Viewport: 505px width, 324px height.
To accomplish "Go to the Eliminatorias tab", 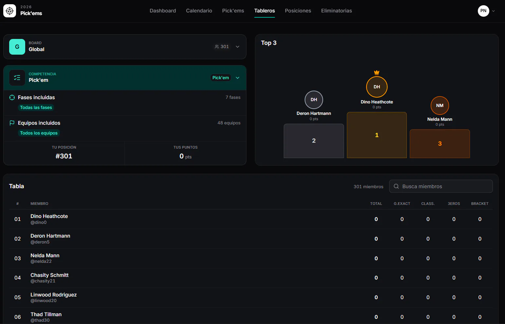I will click(336, 11).
